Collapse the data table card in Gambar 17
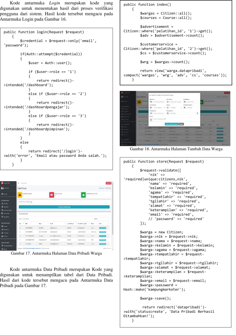236x335 pixels. click(x=109, y=214)
